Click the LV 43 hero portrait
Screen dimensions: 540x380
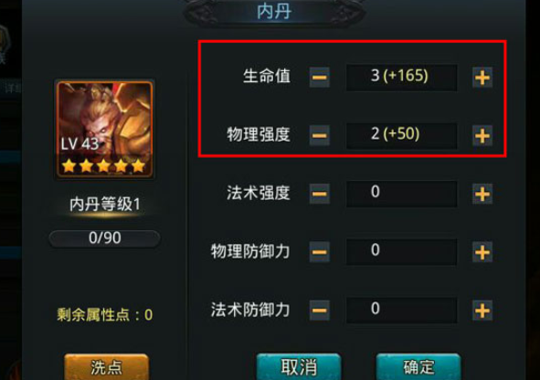105,130
